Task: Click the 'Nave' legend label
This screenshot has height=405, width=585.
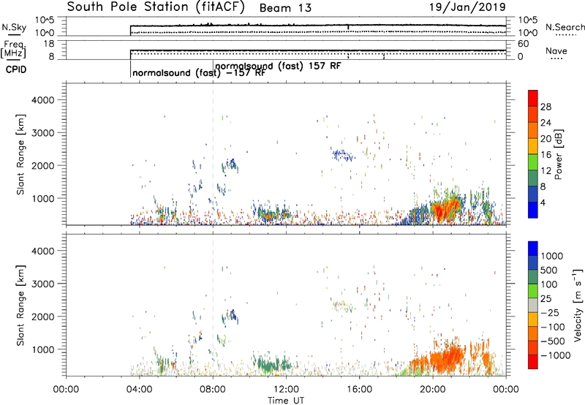Action: 556,50
